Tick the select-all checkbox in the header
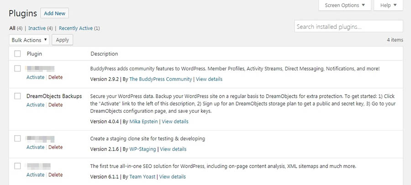Screen dimensions: 411x185 (17, 54)
